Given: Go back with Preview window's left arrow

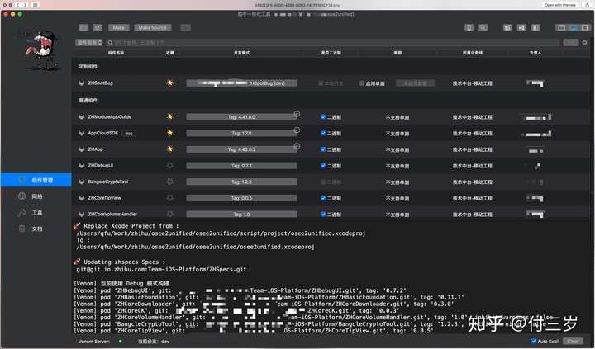Looking at the screenshot, I should (17, 5).
